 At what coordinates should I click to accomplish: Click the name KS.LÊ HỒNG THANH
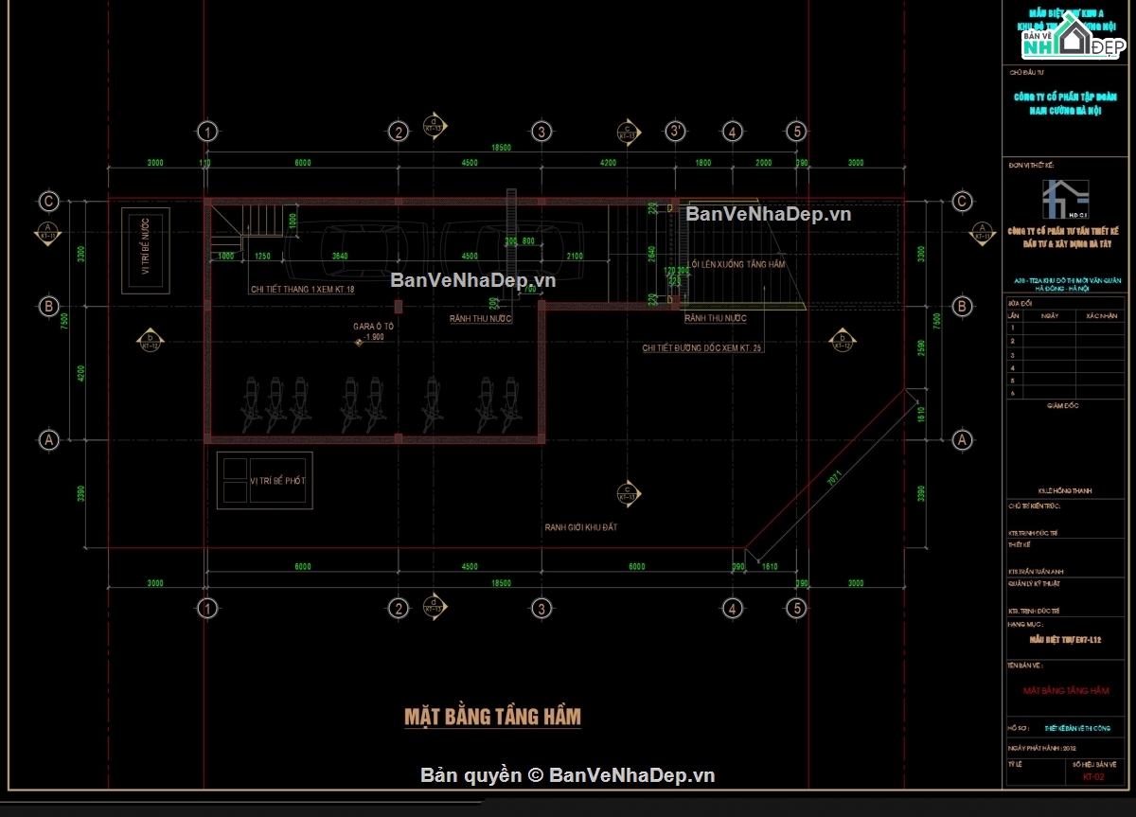pyautogui.click(x=1063, y=491)
